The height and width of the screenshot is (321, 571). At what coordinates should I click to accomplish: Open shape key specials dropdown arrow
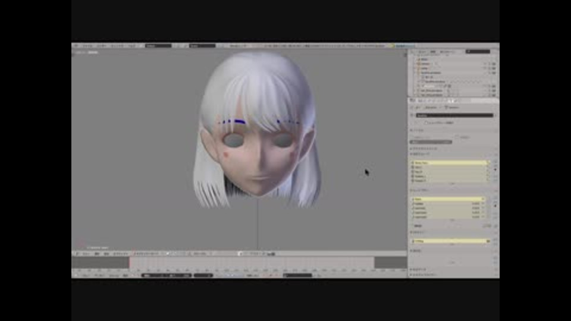(x=495, y=206)
